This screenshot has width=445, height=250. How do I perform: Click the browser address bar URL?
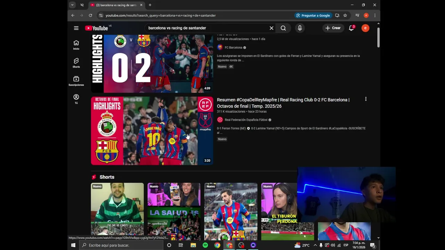(x=161, y=15)
